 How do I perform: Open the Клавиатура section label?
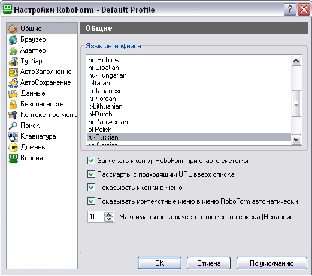(x=38, y=136)
